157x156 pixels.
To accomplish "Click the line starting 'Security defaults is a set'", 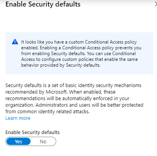I will click(x=73, y=86).
